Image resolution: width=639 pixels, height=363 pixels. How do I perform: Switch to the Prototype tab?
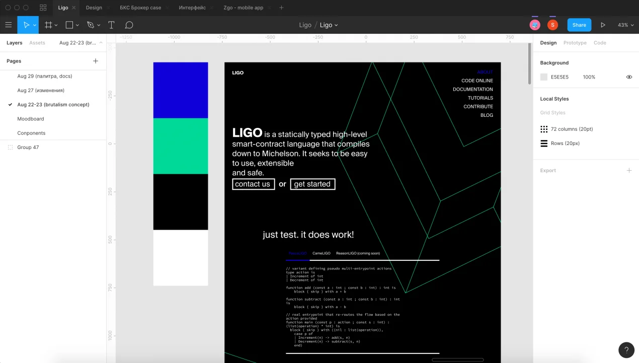click(575, 43)
